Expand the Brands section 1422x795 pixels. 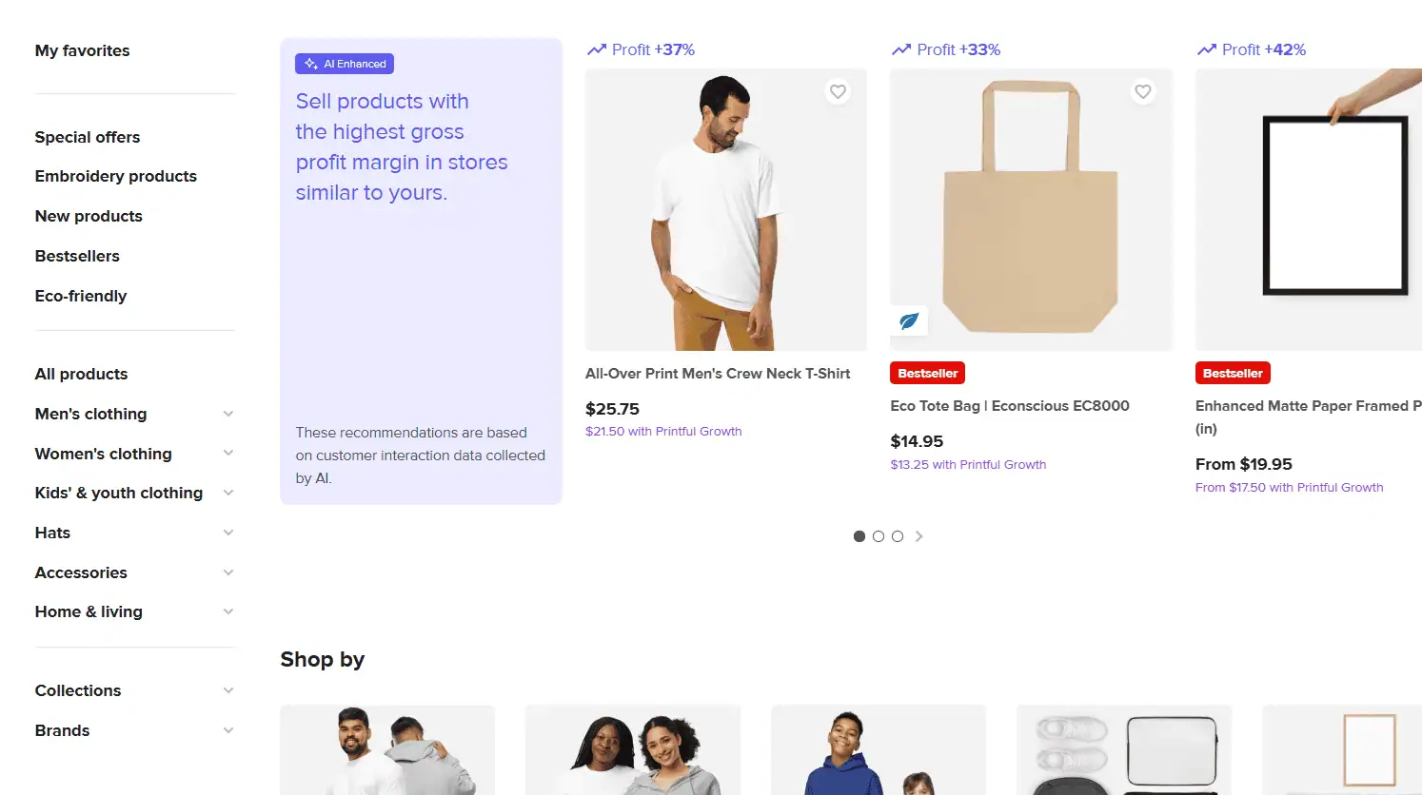228,730
